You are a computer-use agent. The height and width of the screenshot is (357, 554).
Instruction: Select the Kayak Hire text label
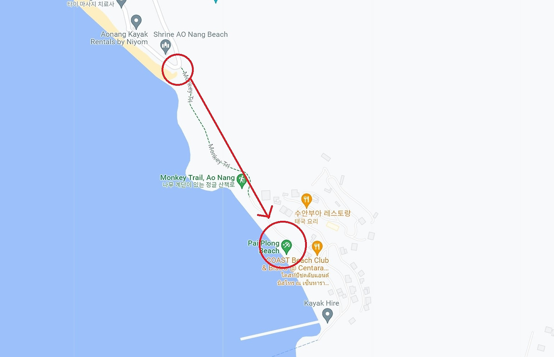(322, 303)
